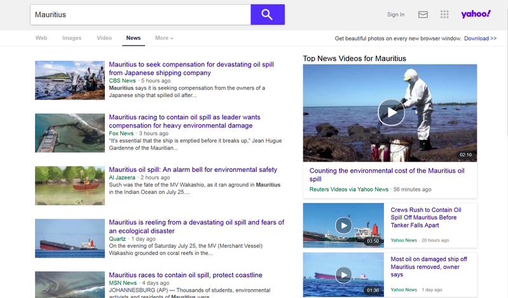This screenshot has width=508, height=298.
Task: Open illustrated canoe thumbnail
Action: point(70,186)
